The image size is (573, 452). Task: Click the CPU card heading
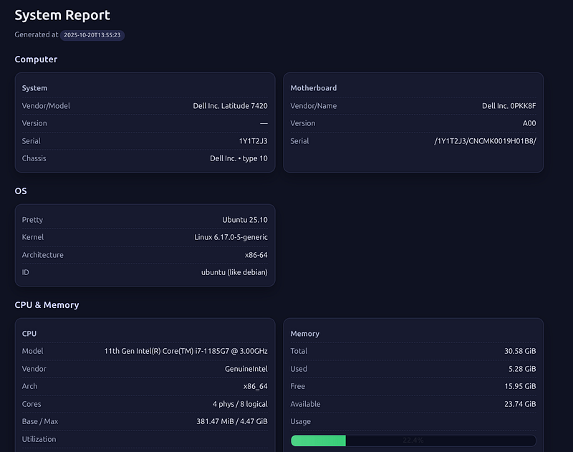(29, 334)
